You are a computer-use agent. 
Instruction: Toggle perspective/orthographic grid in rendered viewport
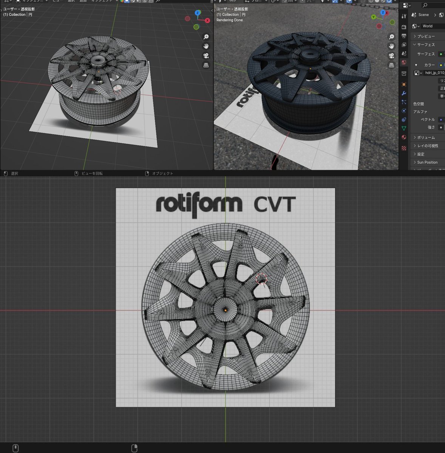click(x=391, y=65)
